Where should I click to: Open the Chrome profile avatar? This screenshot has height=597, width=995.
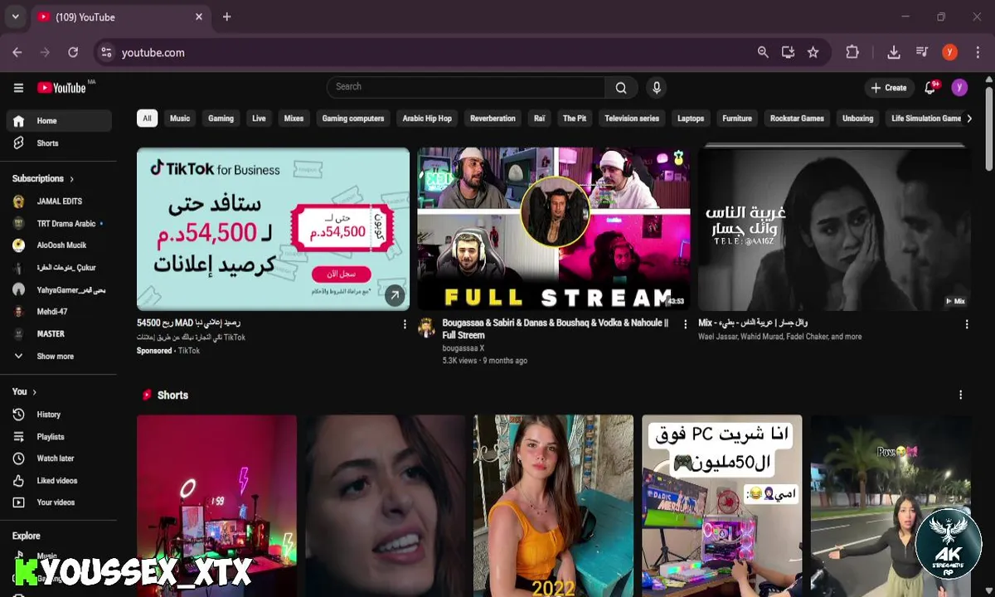pos(950,52)
